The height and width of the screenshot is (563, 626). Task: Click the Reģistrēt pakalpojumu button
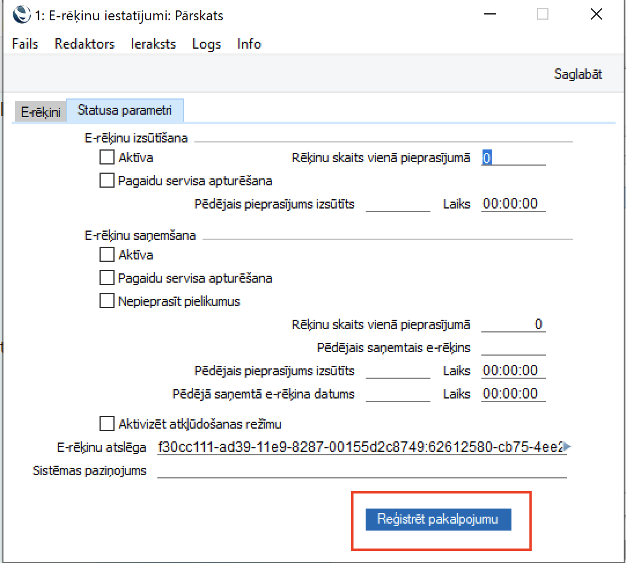(438, 519)
